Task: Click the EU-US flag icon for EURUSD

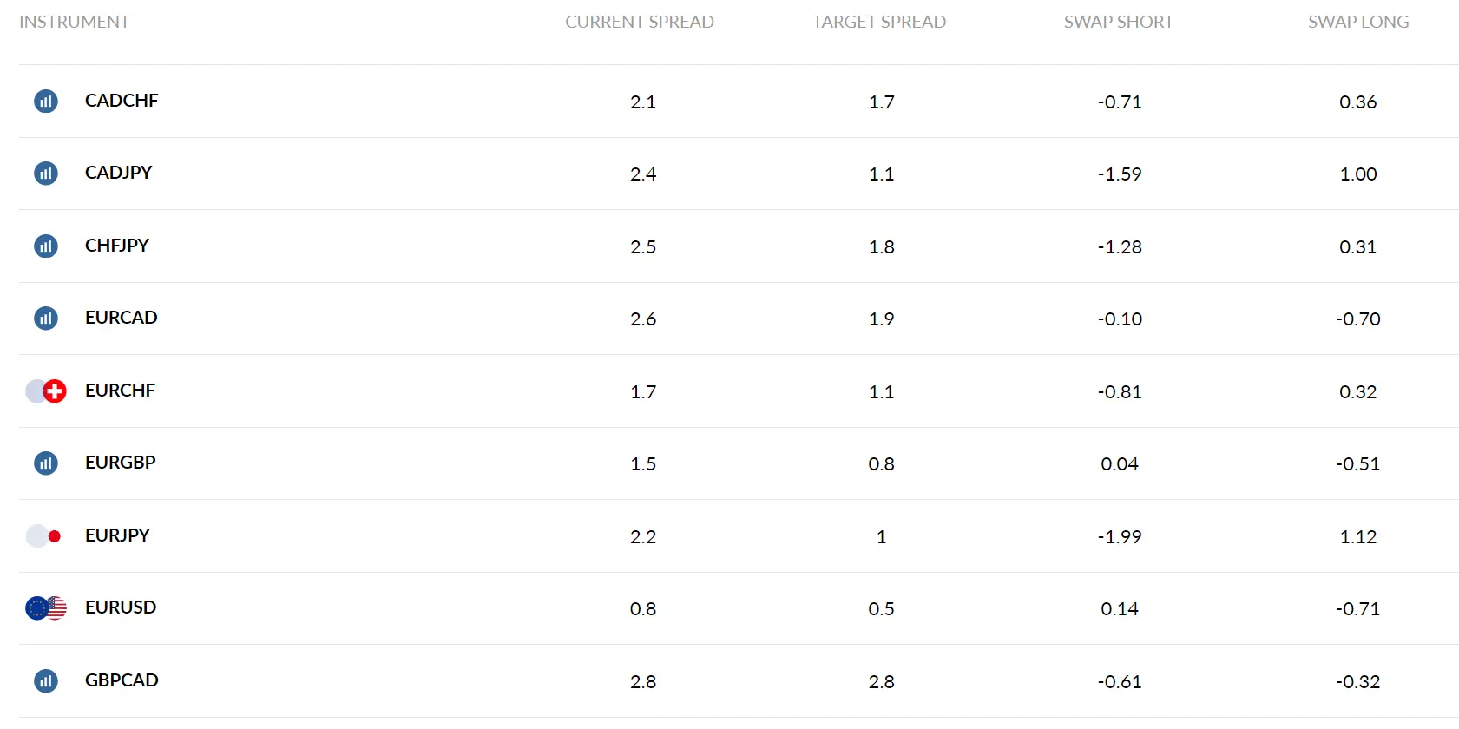Action: (x=46, y=608)
